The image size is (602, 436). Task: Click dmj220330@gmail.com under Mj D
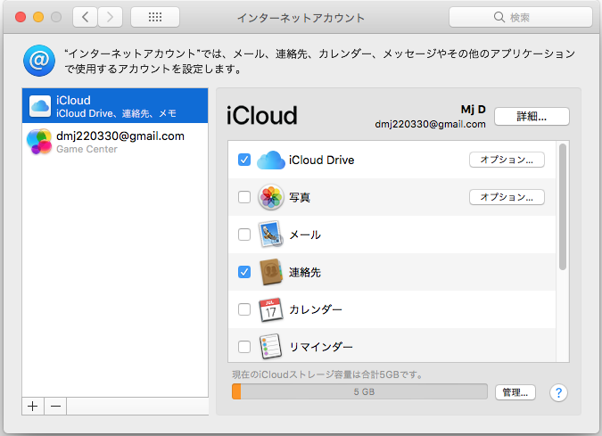430,124
